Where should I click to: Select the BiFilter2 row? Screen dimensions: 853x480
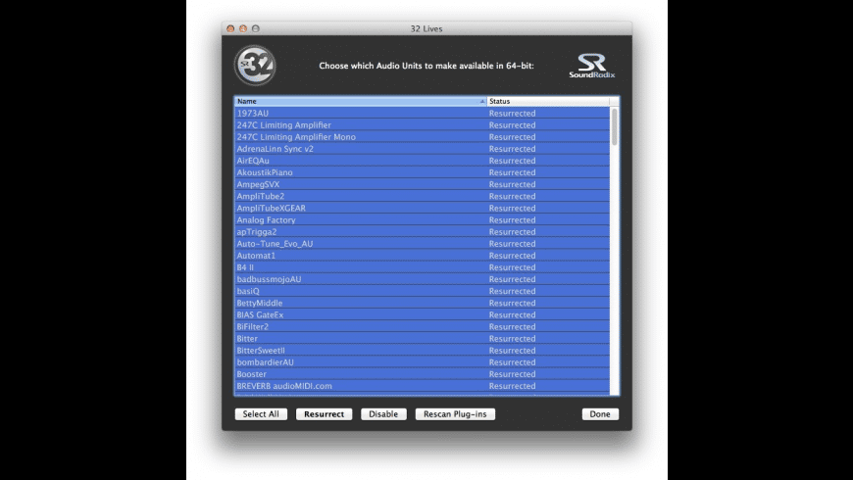click(x=423, y=327)
